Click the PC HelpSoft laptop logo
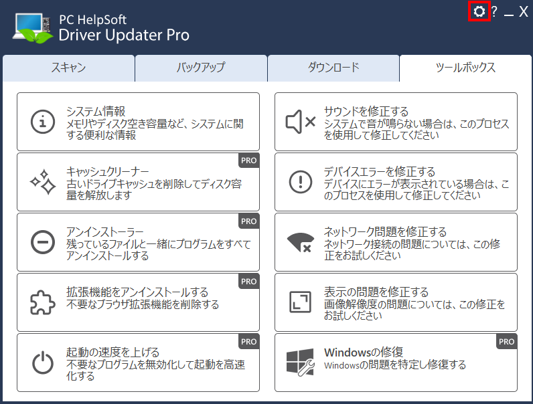 point(33,28)
